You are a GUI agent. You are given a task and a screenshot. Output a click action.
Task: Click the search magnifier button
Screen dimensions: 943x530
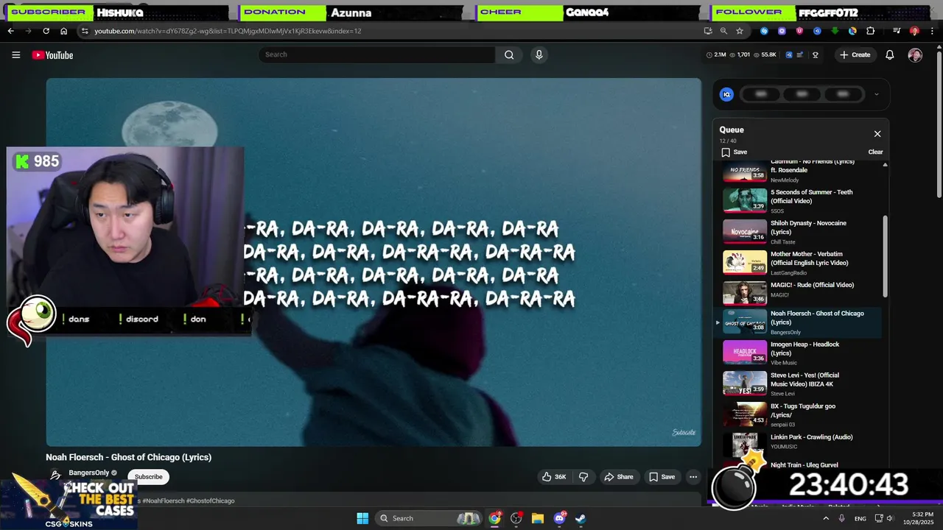[509, 54]
